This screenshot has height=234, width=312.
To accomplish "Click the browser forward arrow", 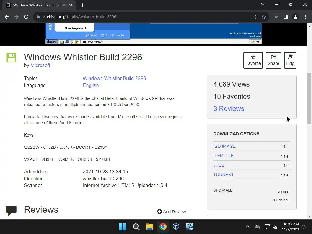I will pyautogui.click(x=16, y=17).
